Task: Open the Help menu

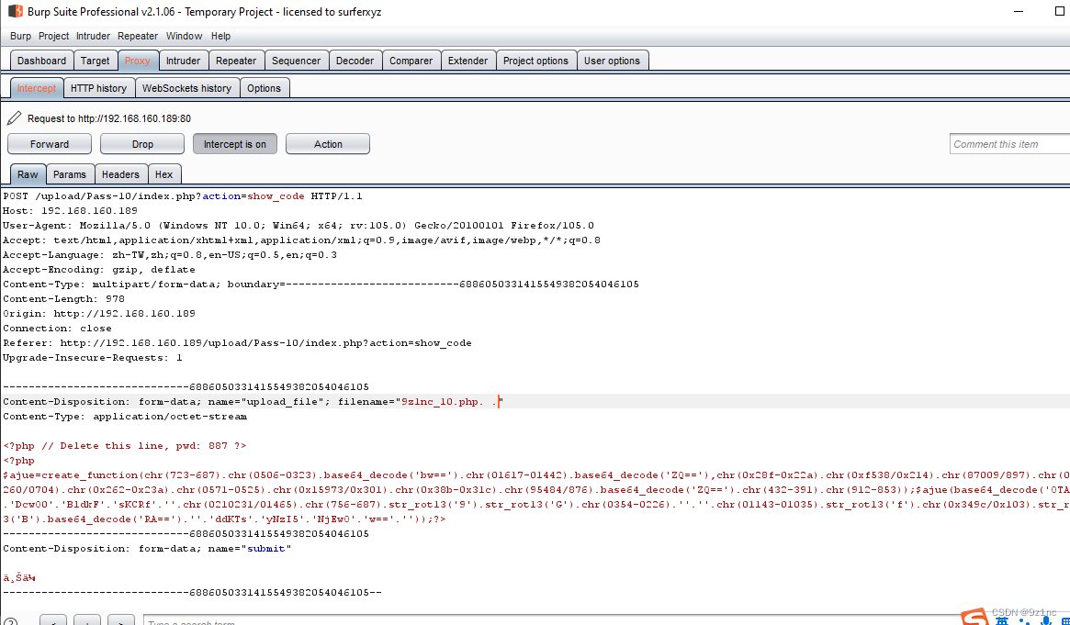Action: [x=220, y=36]
